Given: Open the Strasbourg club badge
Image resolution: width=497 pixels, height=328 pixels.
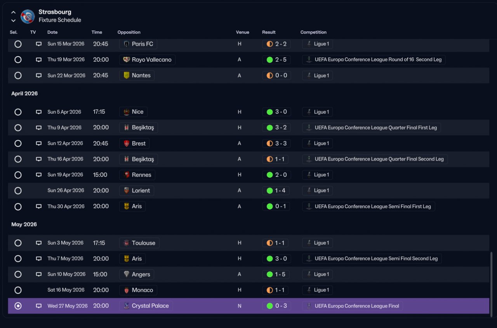Looking at the screenshot, I should tap(28, 16).
